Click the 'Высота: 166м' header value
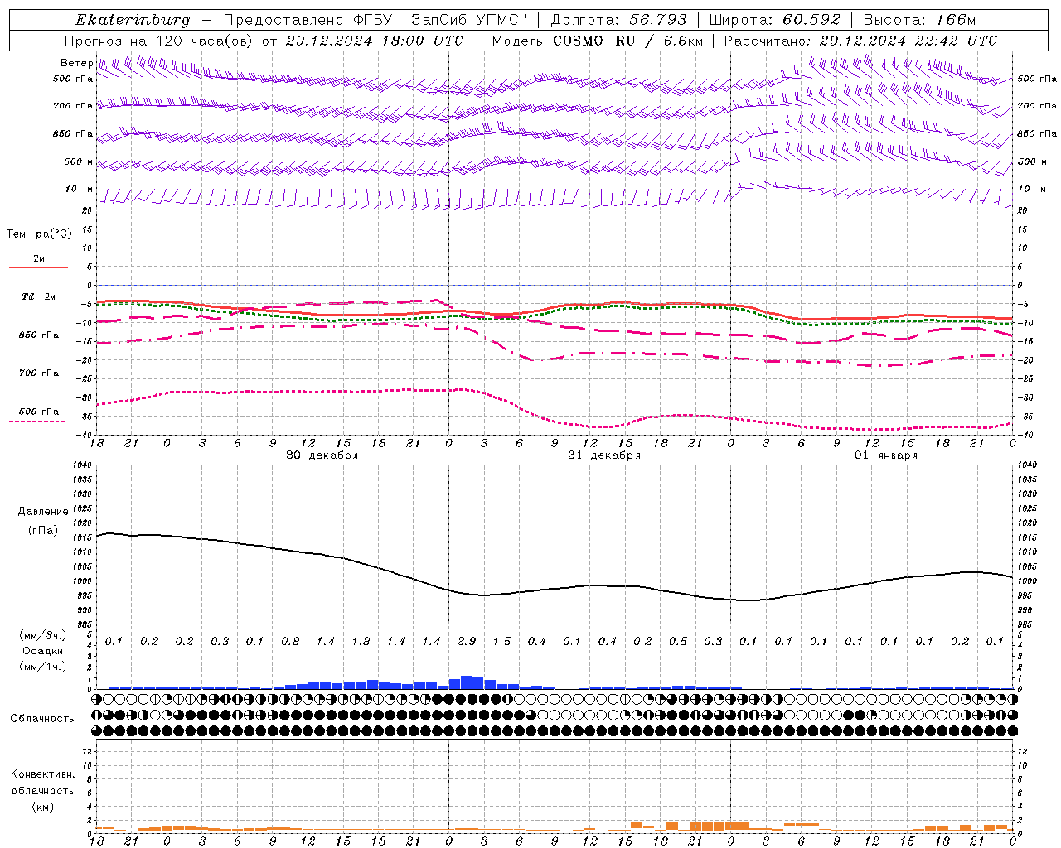The width and height of the screenshot is (1061, 848). [919, 20]
